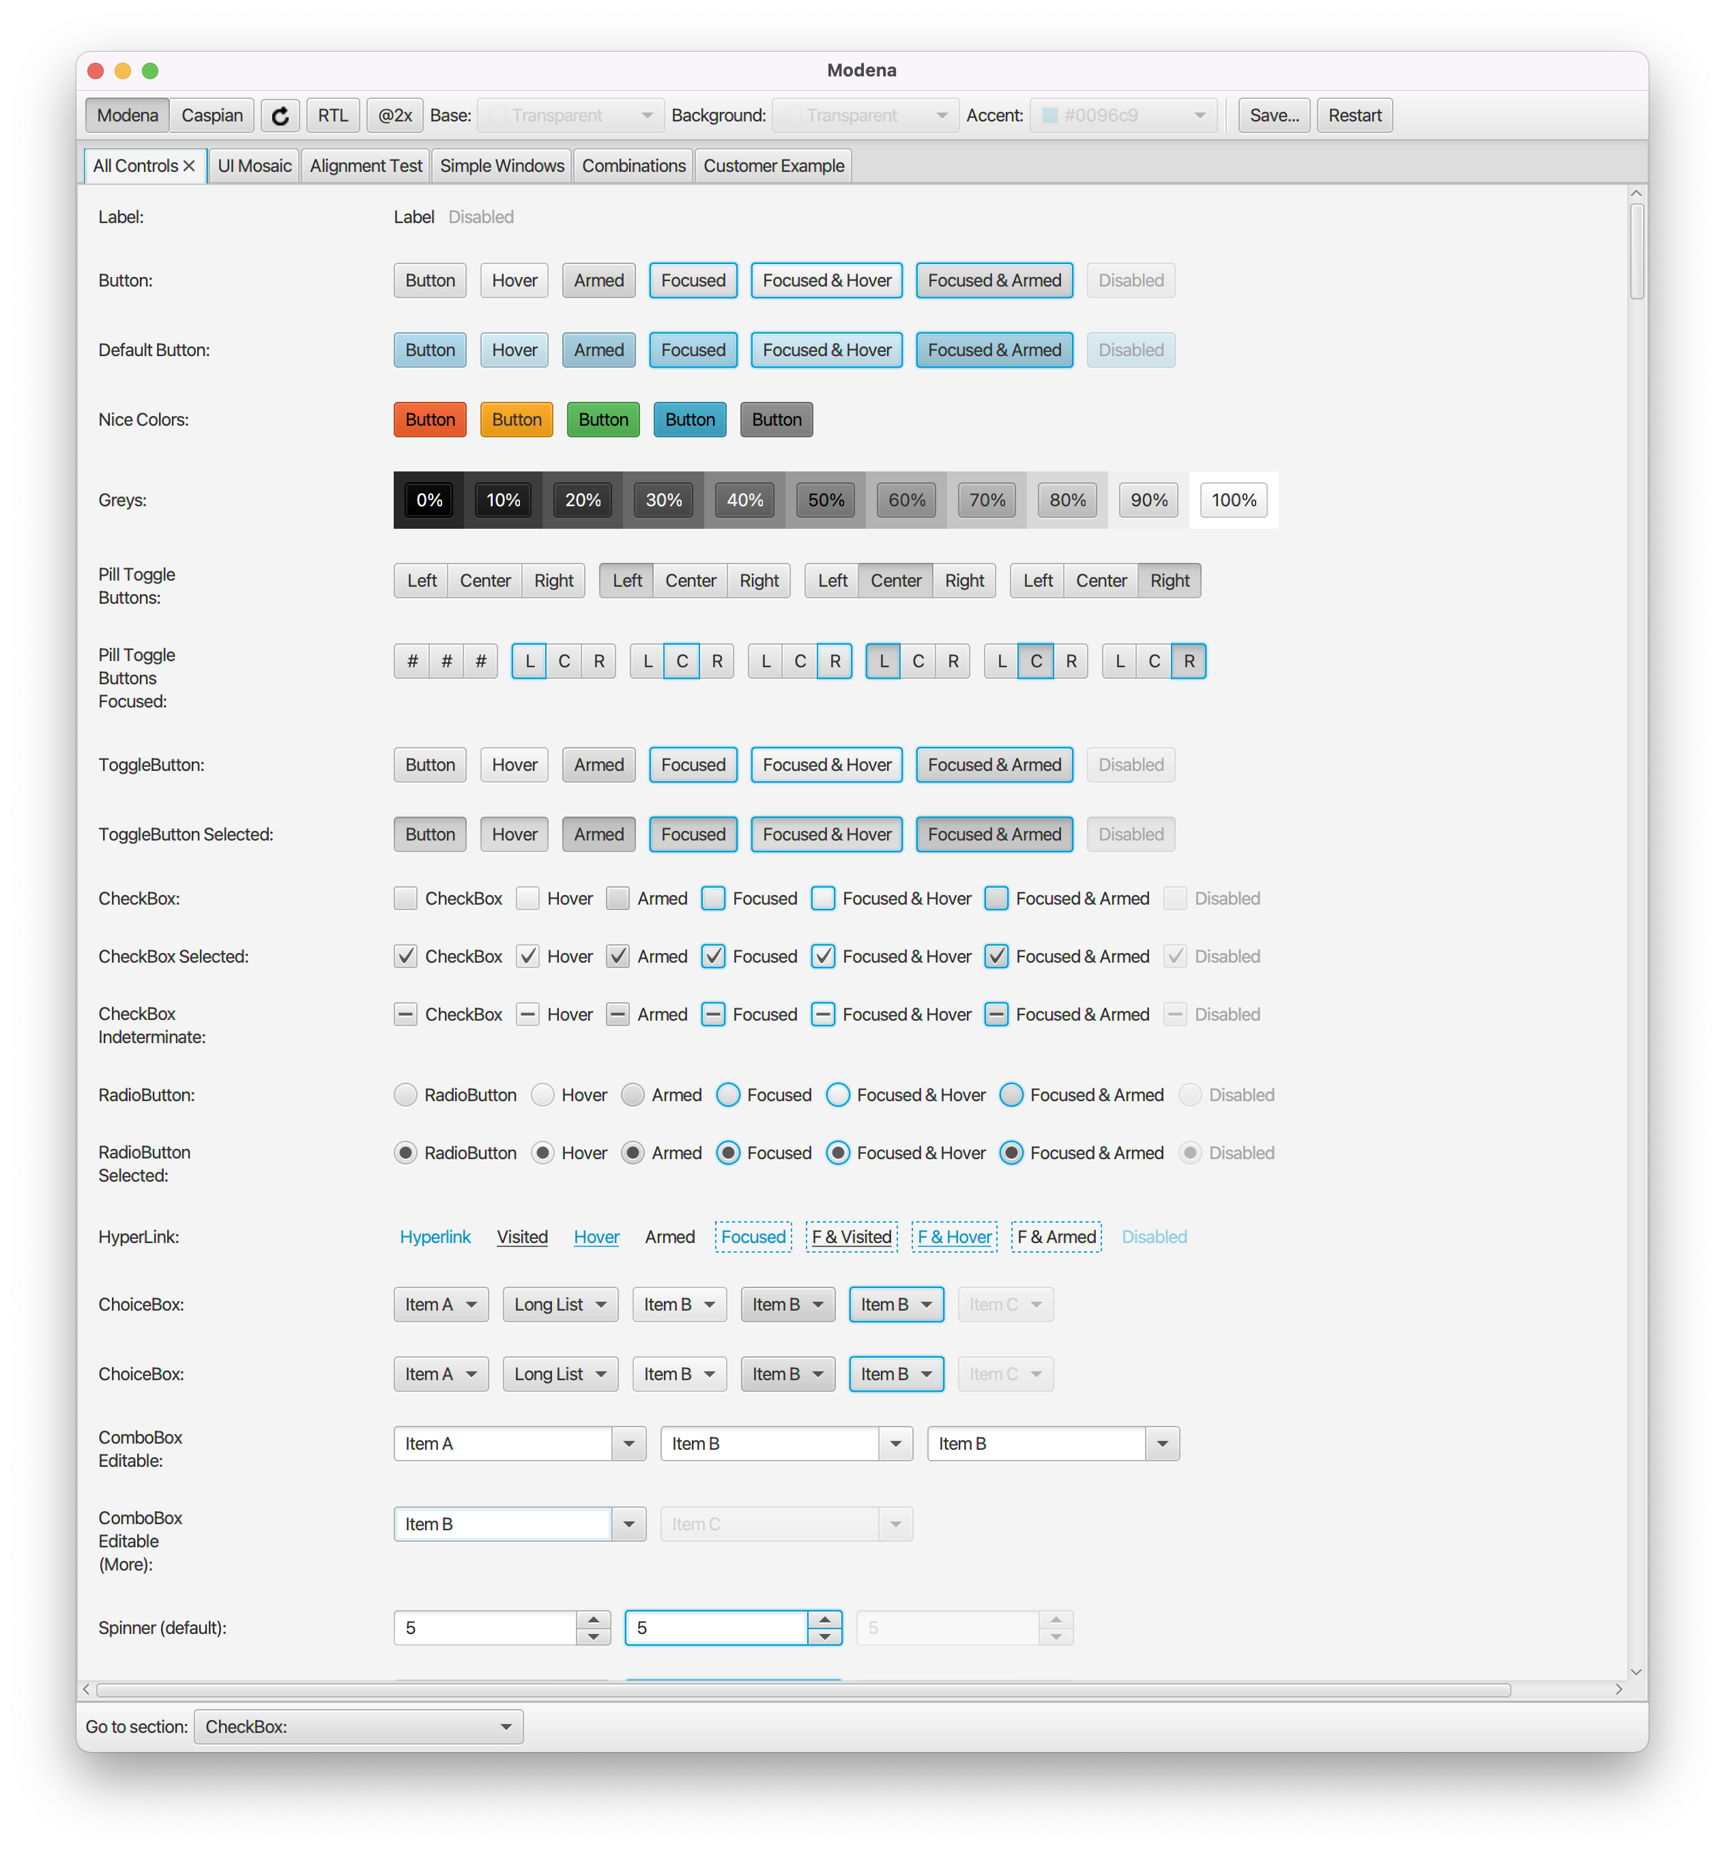Click the orange Nice Colors button

point(517,420)
